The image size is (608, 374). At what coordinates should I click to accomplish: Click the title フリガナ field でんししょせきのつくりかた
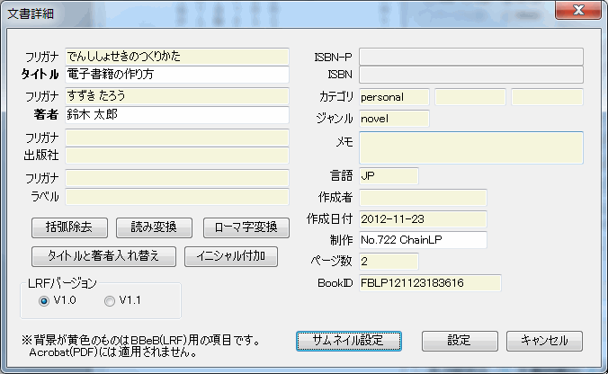[x=176, y=56]
